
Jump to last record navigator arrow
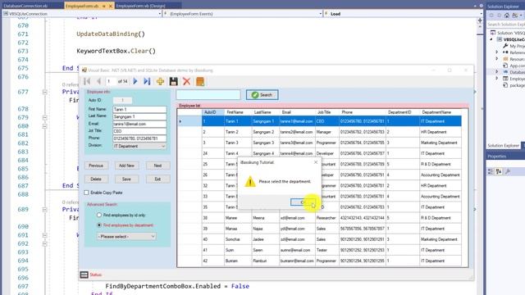[147, 81]
